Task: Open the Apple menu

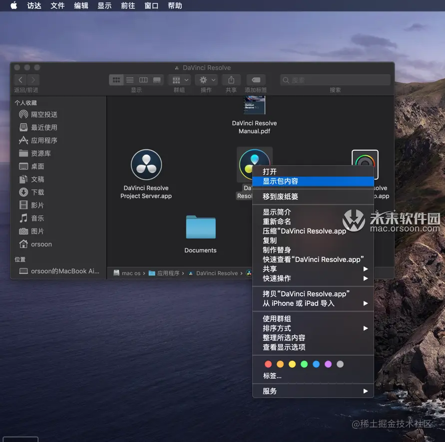Action: (x=13, y=5)
